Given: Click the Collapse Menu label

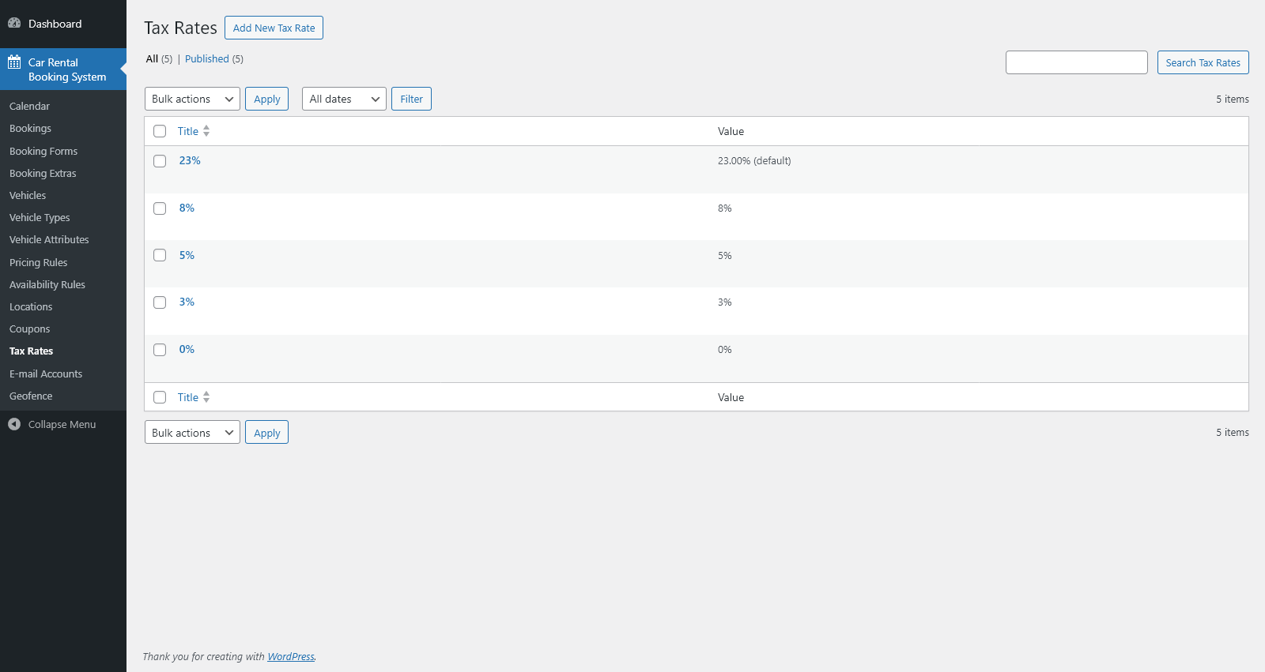Looking at the screenshot, I should (62, 424).
